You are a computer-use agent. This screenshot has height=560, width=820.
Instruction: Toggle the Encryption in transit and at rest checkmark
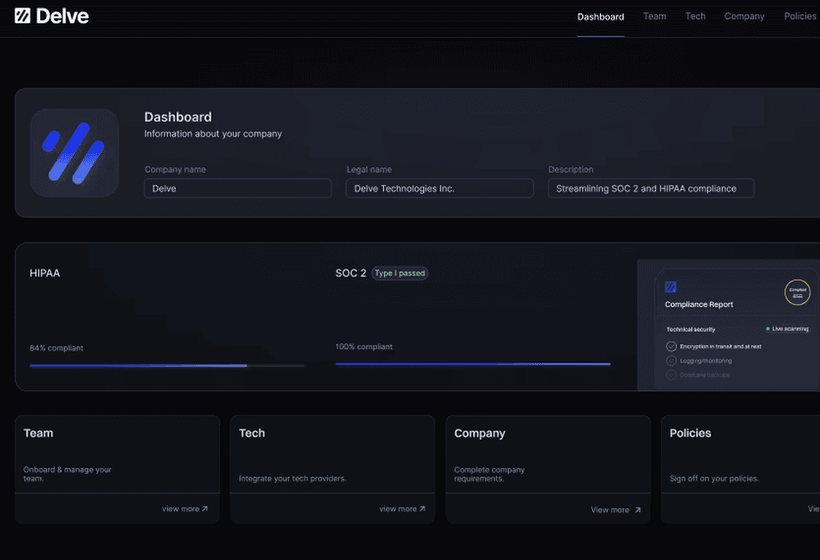point(672,345)
